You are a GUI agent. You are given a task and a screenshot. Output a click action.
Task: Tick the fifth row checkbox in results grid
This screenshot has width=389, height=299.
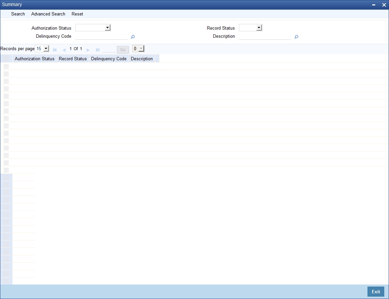(6, 96)
